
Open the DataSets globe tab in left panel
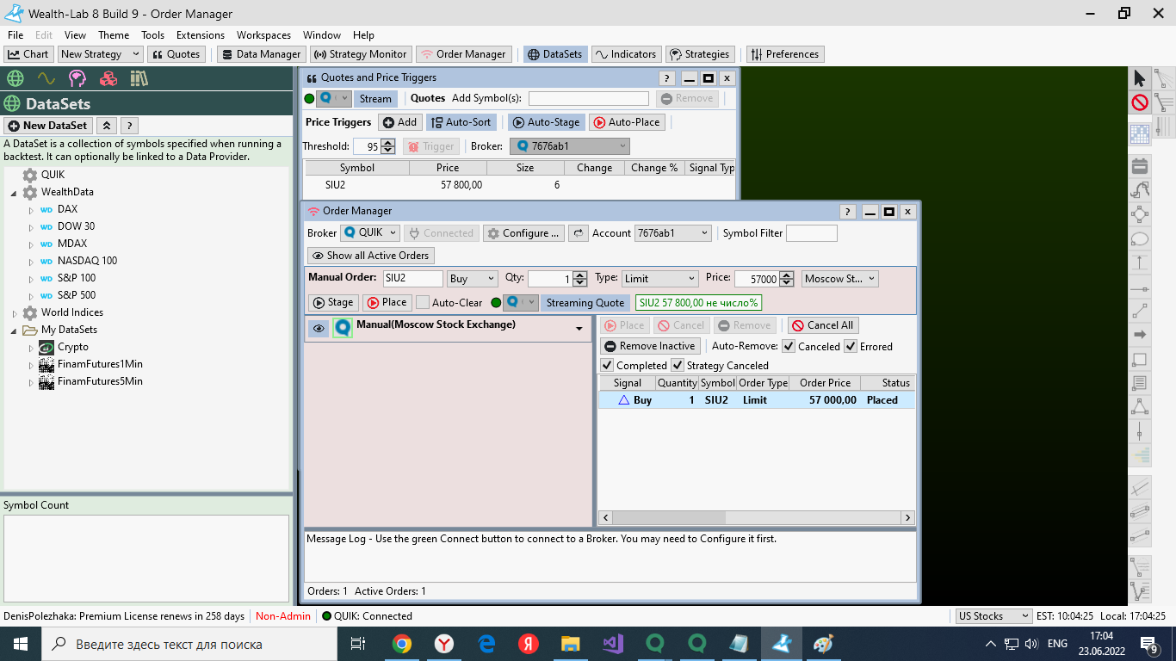tap(15, 78)
